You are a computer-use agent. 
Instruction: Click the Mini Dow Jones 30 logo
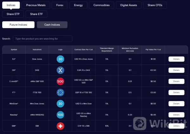(60, 103)
